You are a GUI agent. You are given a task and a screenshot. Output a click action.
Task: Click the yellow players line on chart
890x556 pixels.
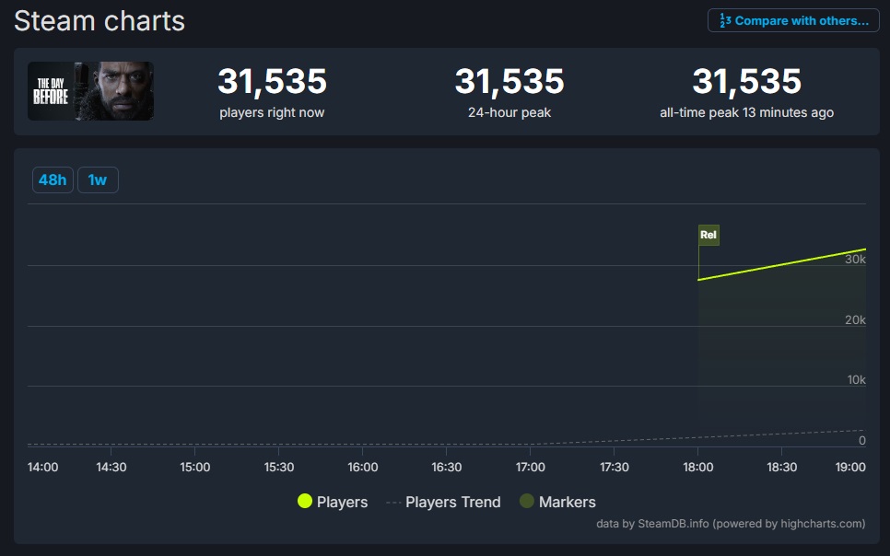pyautogui.click(x=781, y=264)
